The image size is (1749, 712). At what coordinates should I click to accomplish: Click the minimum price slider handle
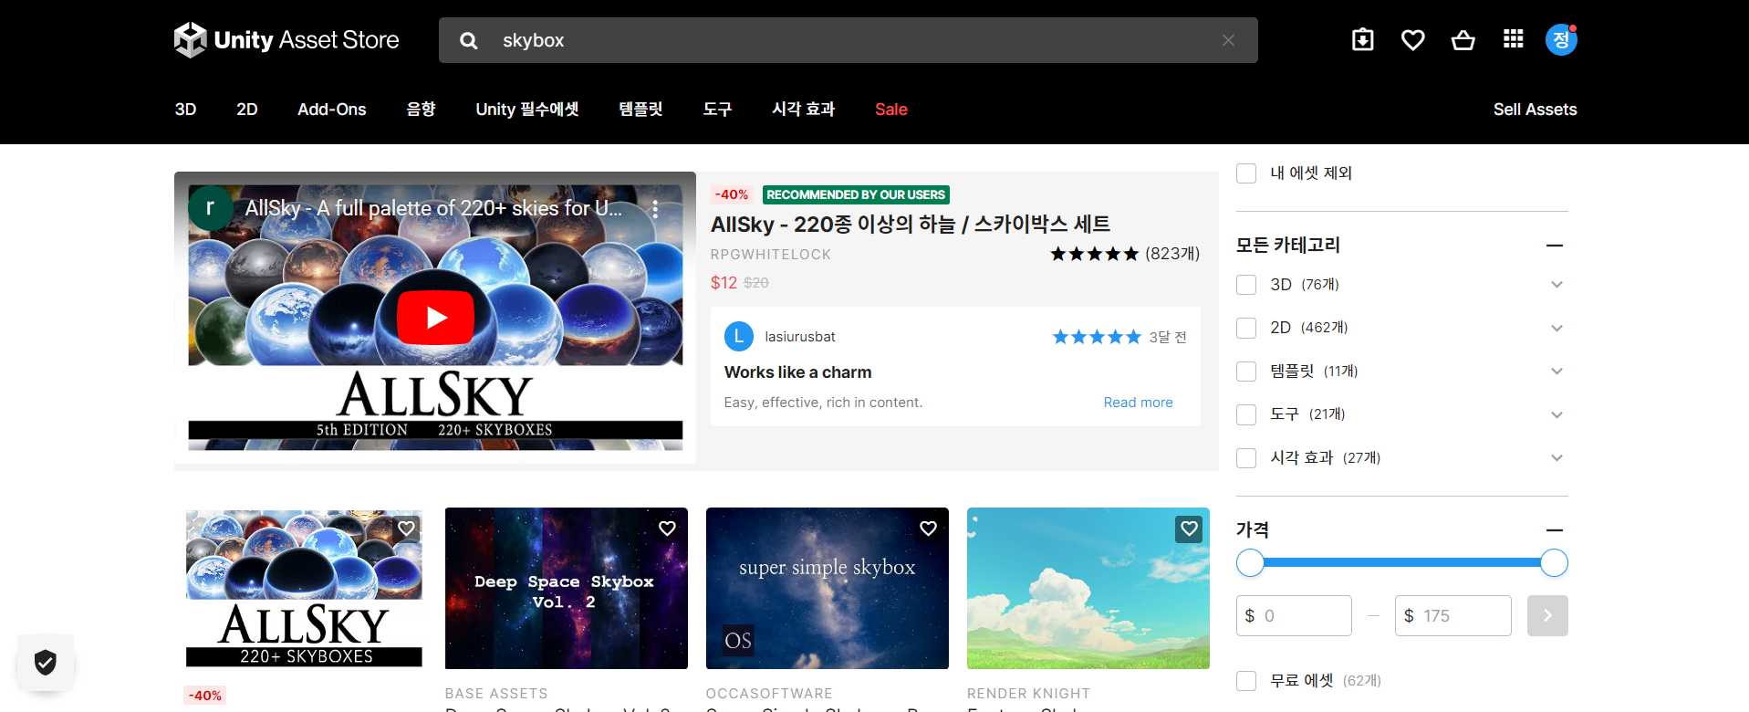pyautogui.click(x=1250, y=563)
